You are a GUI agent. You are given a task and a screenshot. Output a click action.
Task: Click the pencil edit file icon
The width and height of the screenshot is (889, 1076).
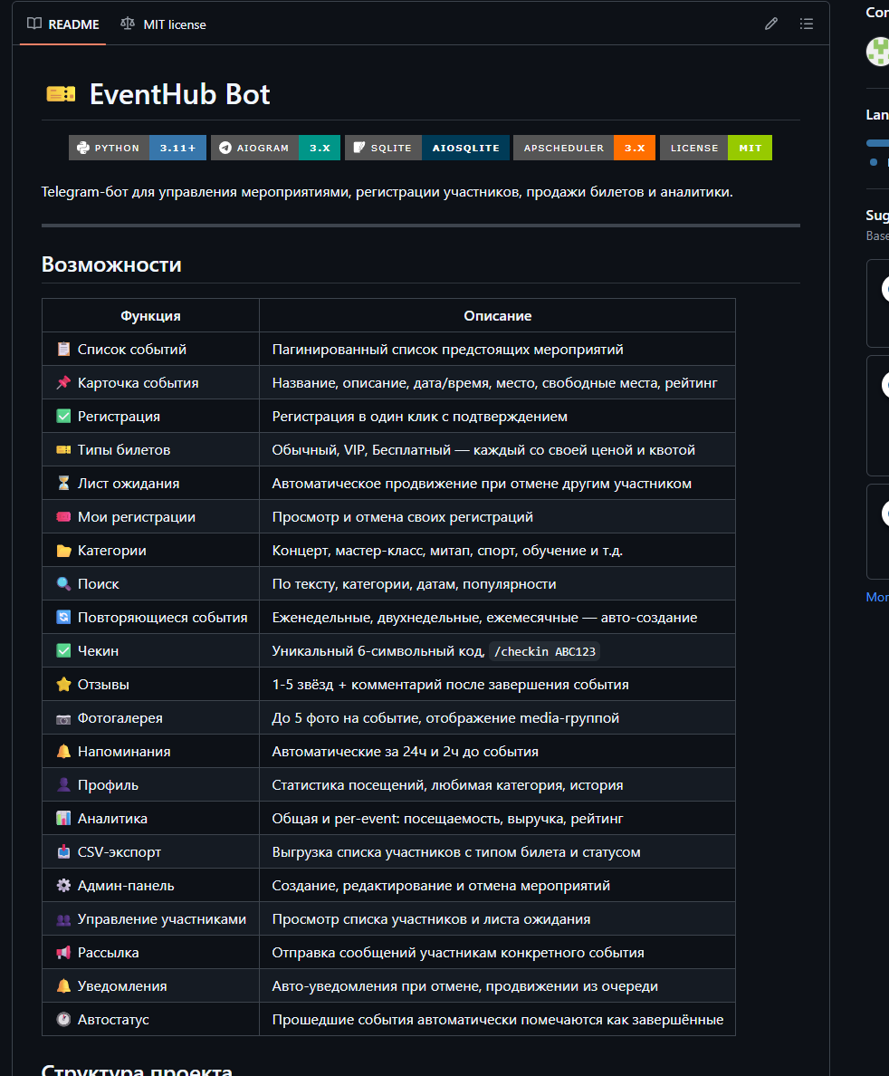pos(771,24)
